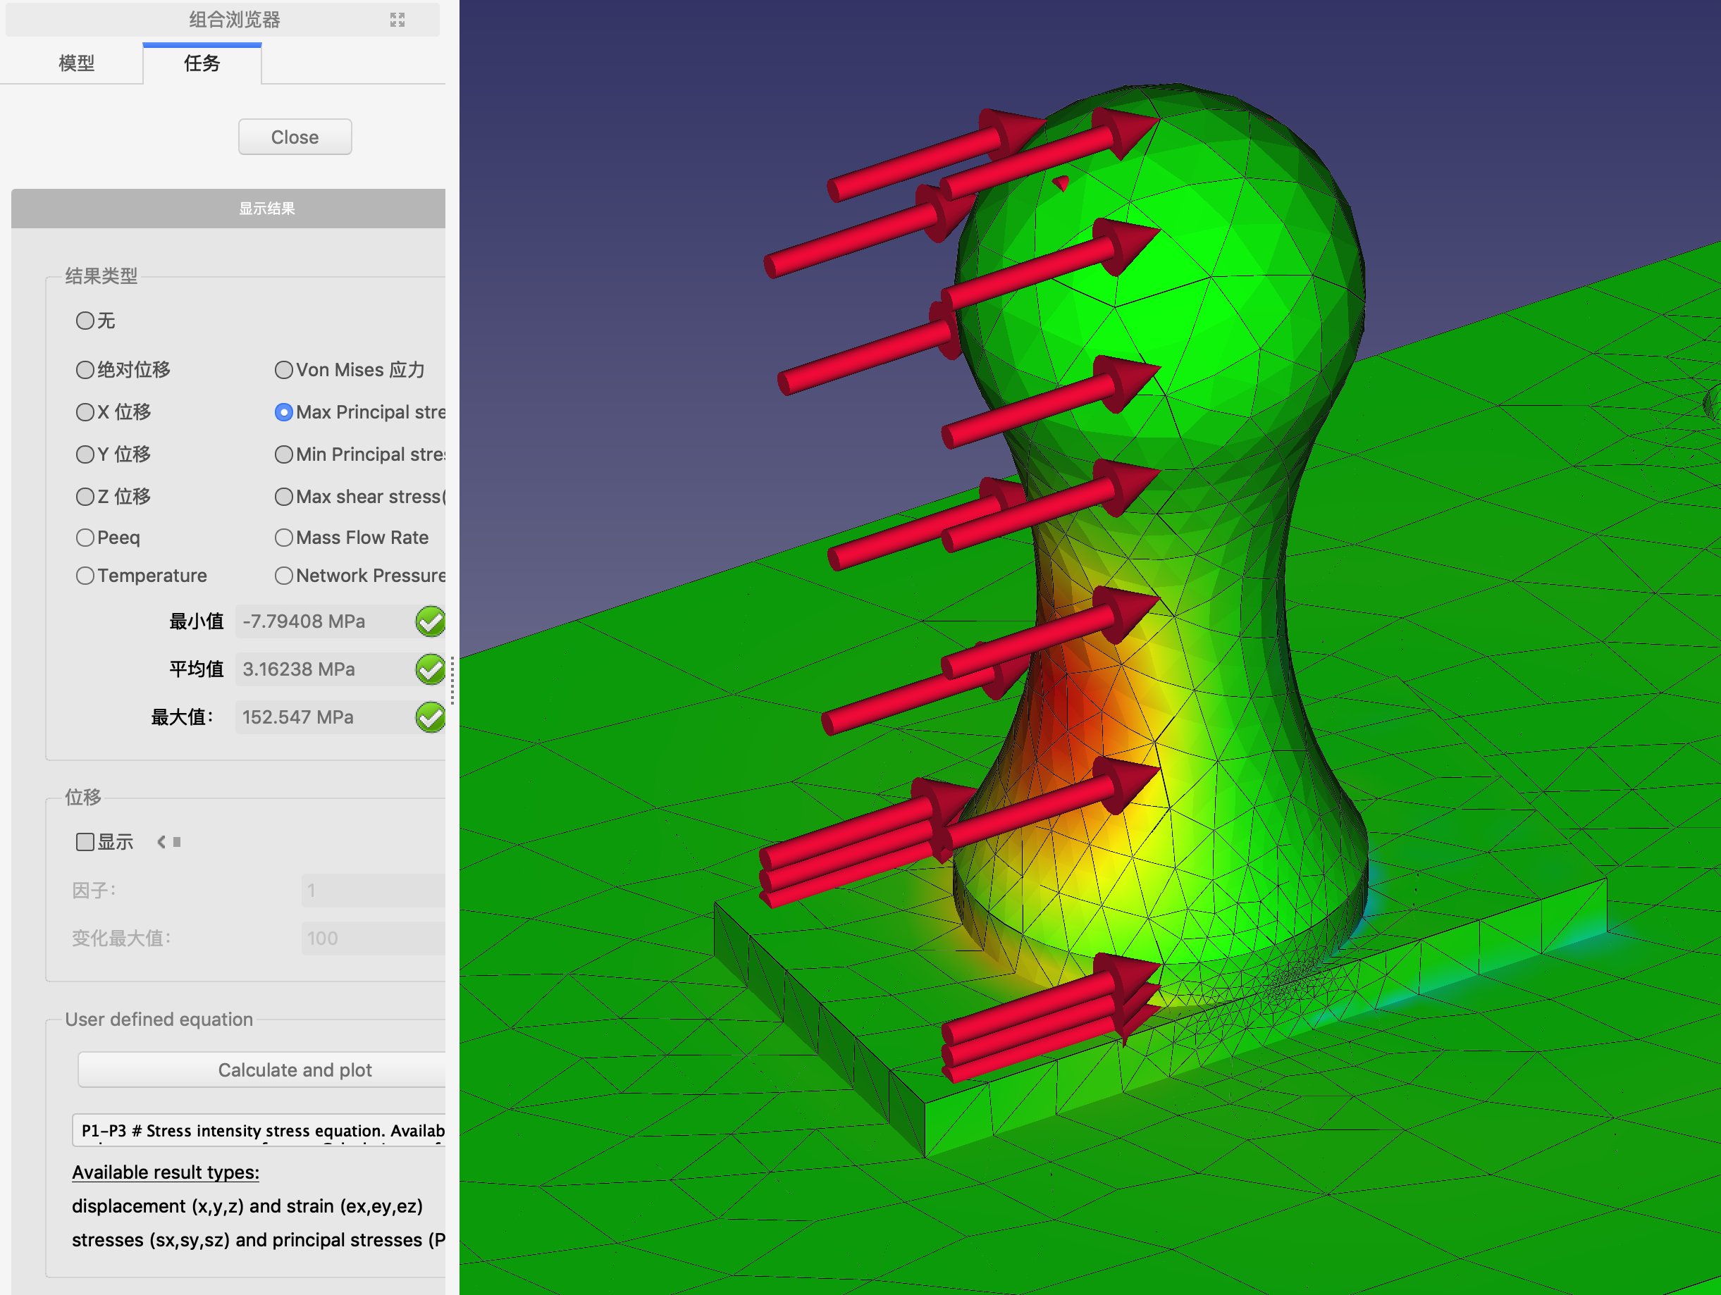Click green checkmark beside 最大值 field
Screen dimensions: 1721x1295
point(430,717)
